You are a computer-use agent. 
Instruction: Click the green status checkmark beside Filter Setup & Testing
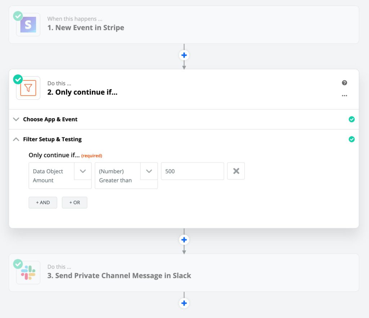click(x=352, y=139)
